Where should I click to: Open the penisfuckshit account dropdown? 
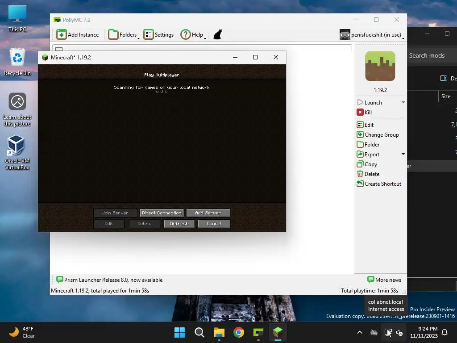pyautogui.click(x=372, y=35)
